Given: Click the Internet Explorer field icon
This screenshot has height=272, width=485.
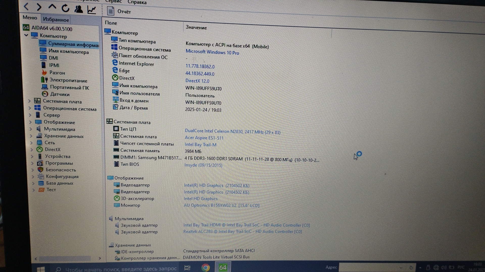Looking at the screenshot, I should 115,62.
